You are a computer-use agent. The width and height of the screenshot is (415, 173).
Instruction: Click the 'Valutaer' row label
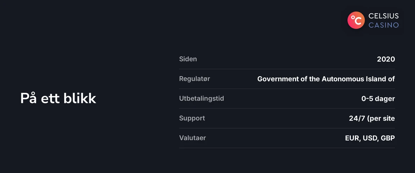point(192,138)
